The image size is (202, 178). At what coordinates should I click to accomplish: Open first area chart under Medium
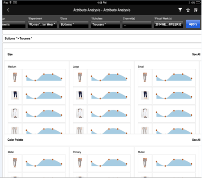44,77
